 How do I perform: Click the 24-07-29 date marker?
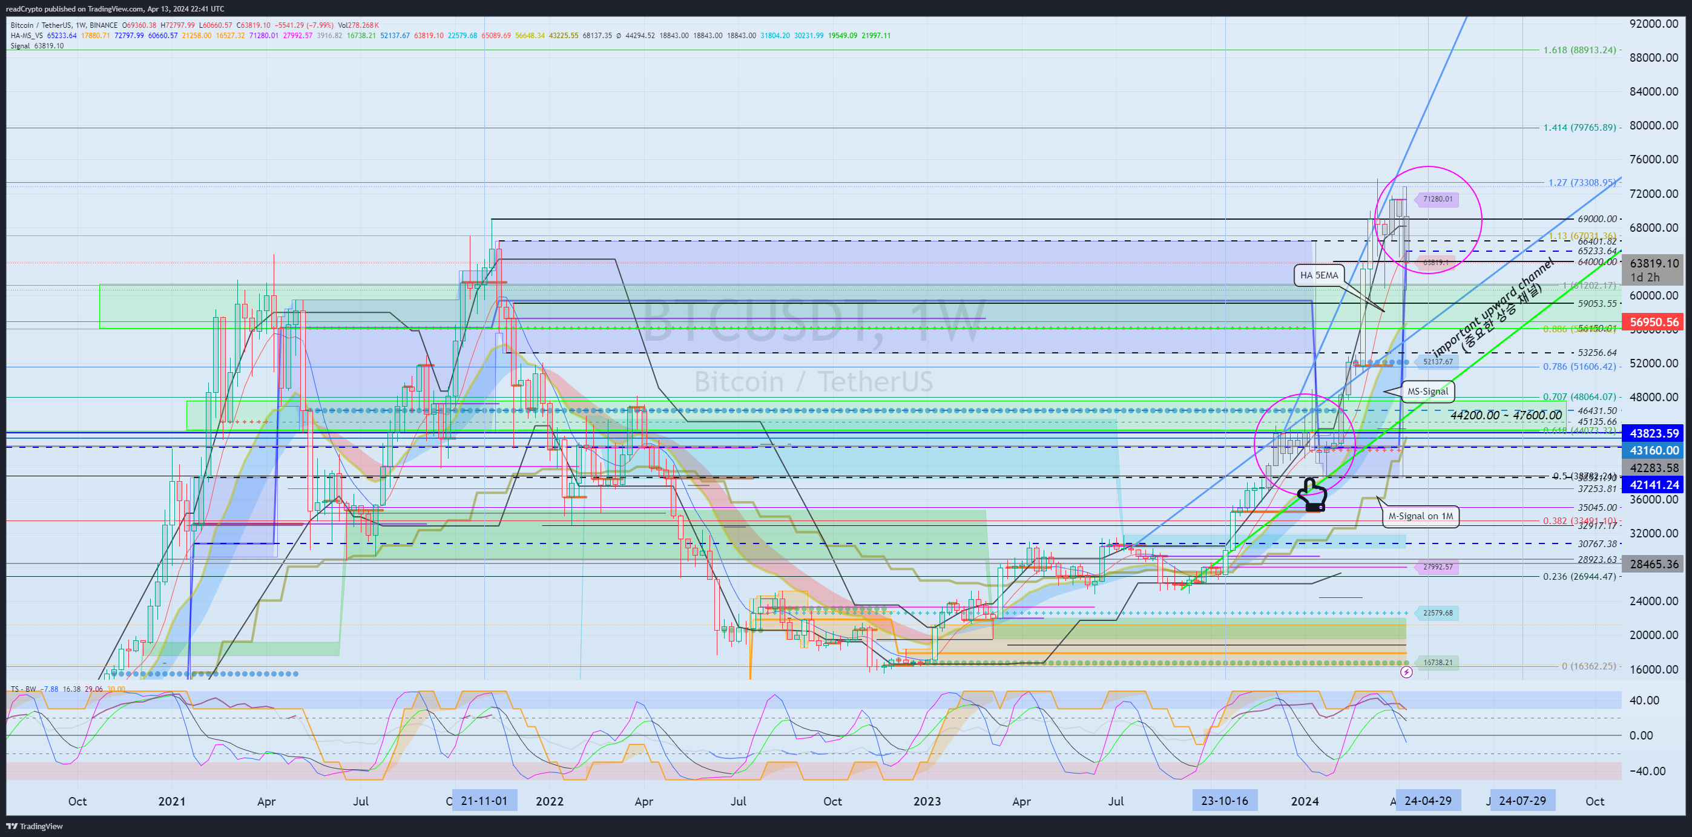coord(1522,801)
